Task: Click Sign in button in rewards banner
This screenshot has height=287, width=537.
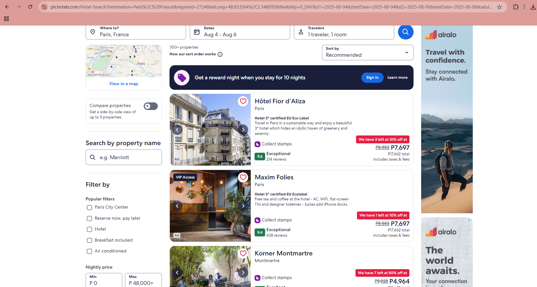Action: [372, 78]
